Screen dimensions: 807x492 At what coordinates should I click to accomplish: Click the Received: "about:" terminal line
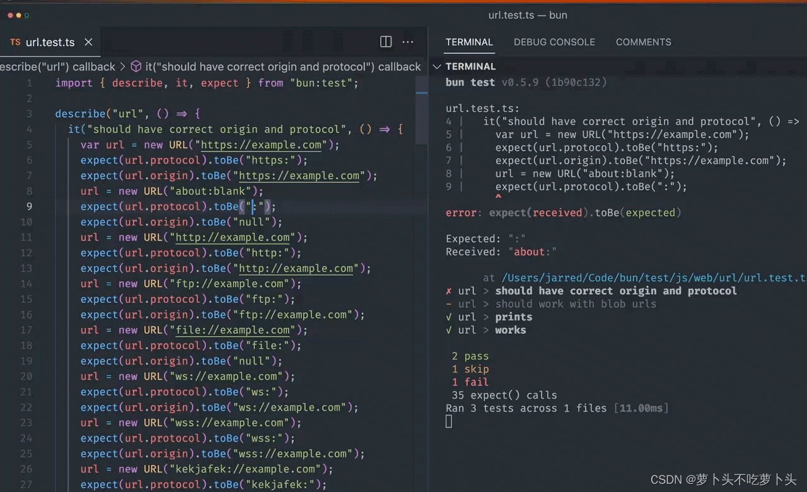[x=501, y=252]
